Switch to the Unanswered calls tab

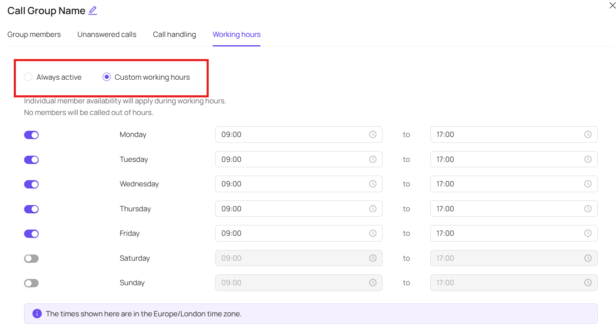click(x=107, y=34)
